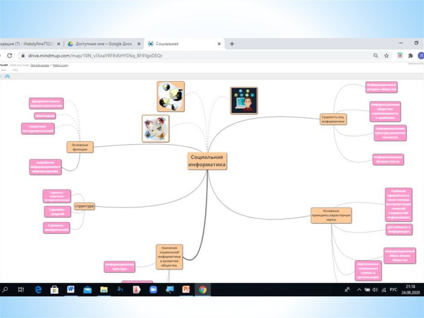
Task: Open the Chrome extensions puzzle icon
Action: (410, 56)
